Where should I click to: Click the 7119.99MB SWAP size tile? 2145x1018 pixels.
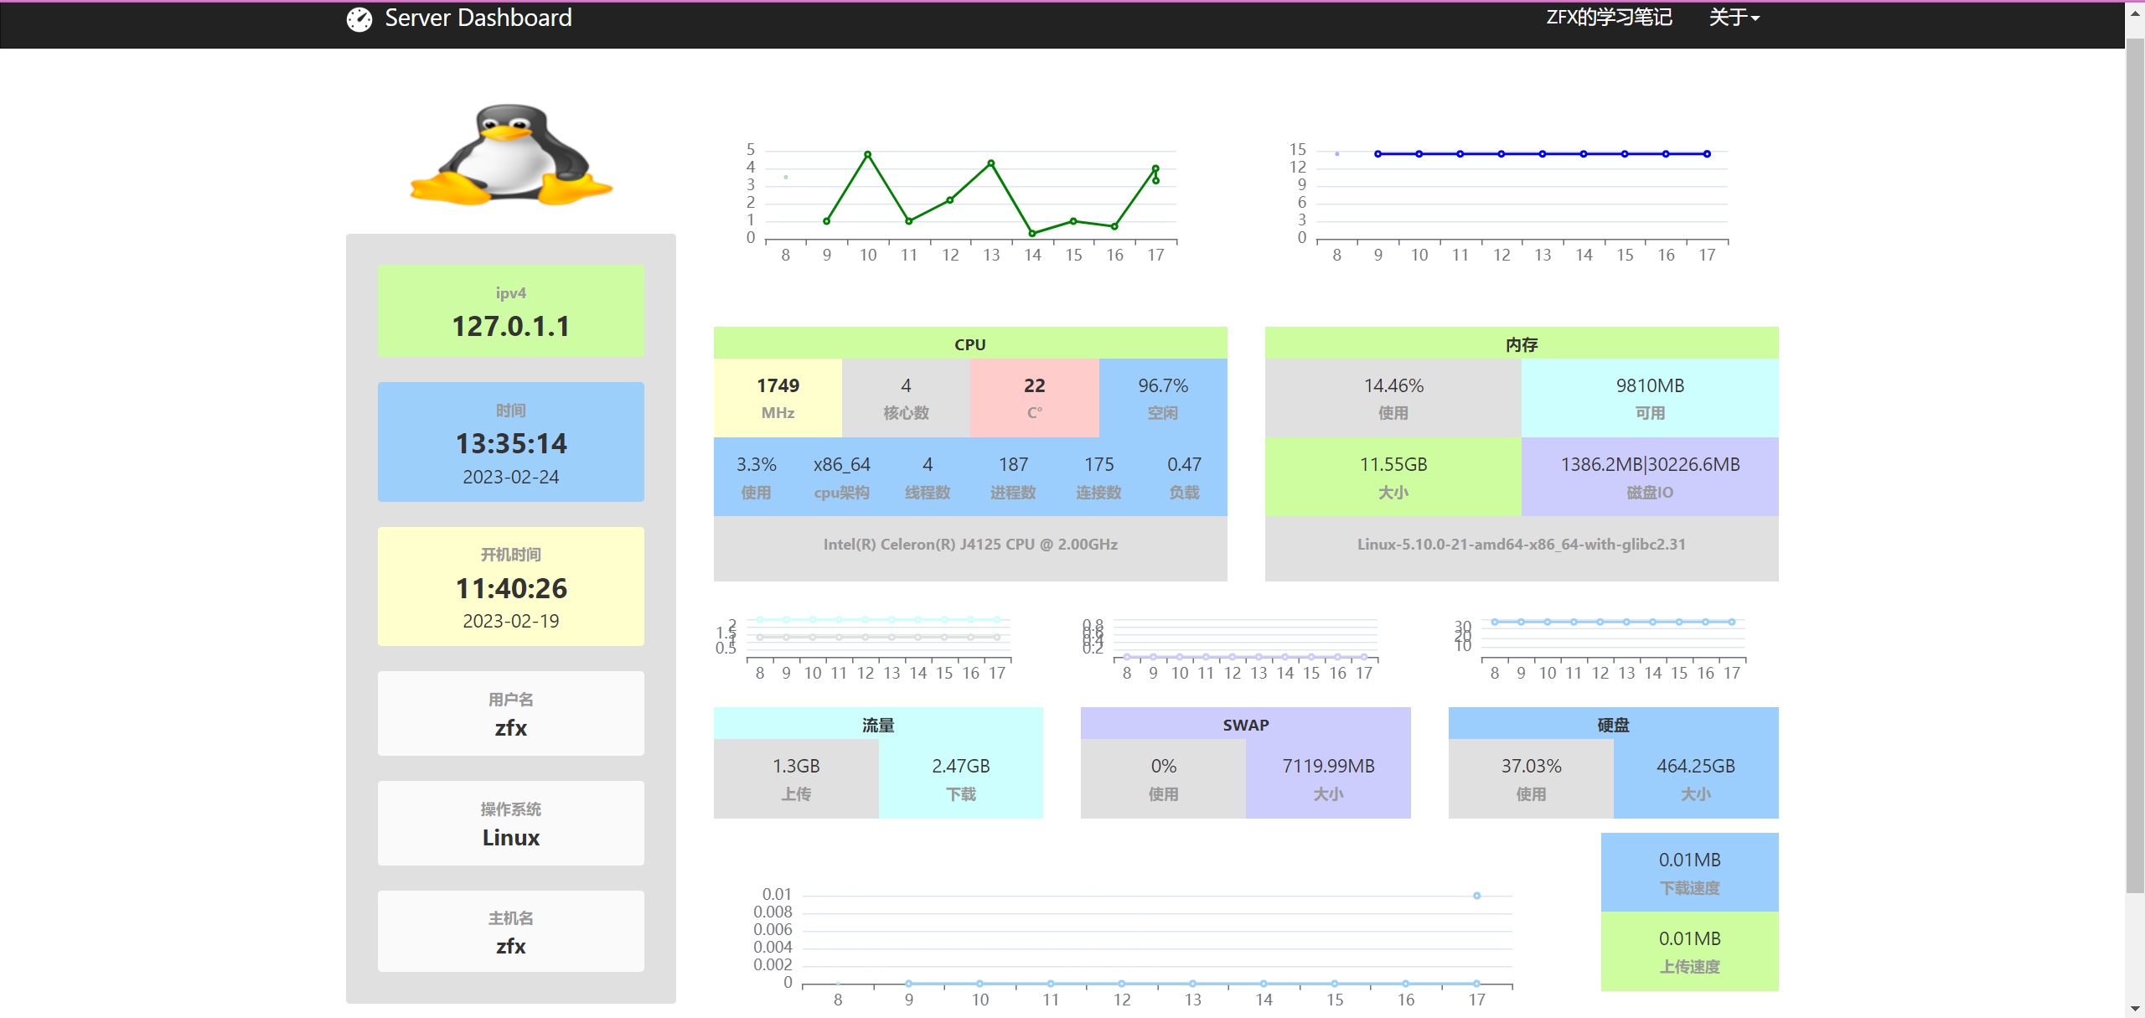pos(1327,778)
